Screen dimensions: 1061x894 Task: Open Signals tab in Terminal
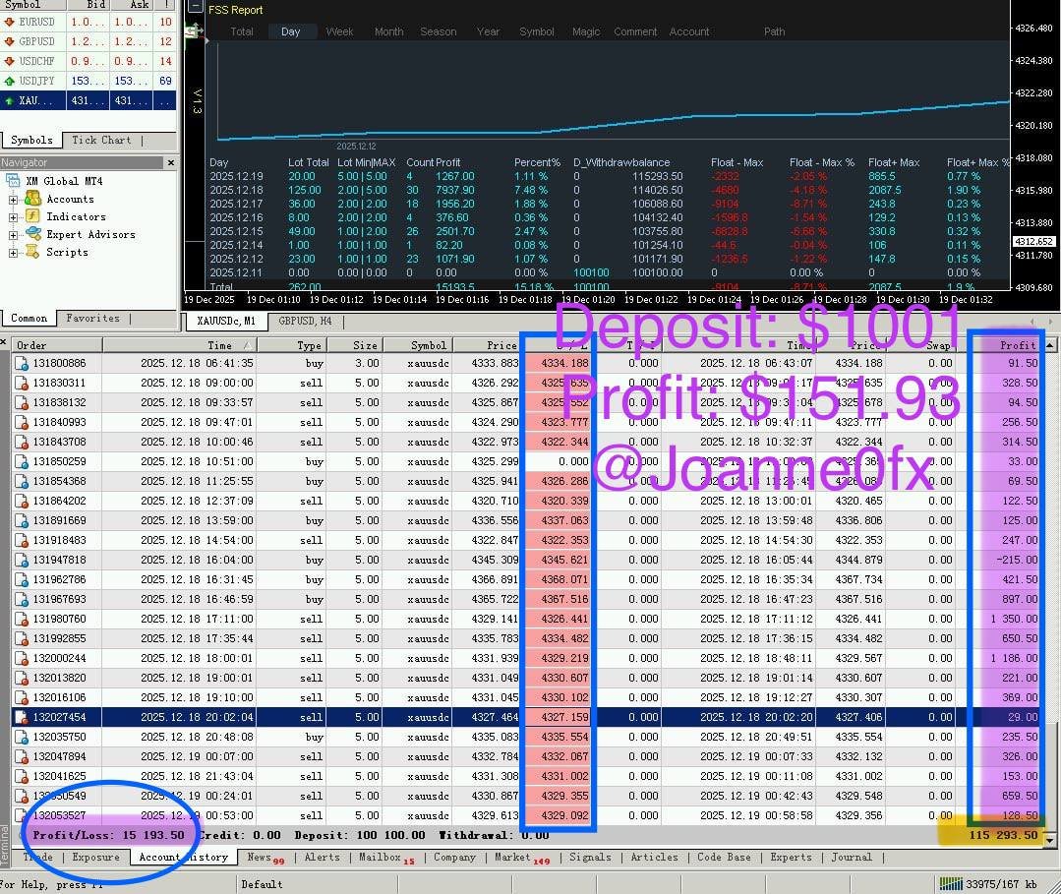coord(590,858)
